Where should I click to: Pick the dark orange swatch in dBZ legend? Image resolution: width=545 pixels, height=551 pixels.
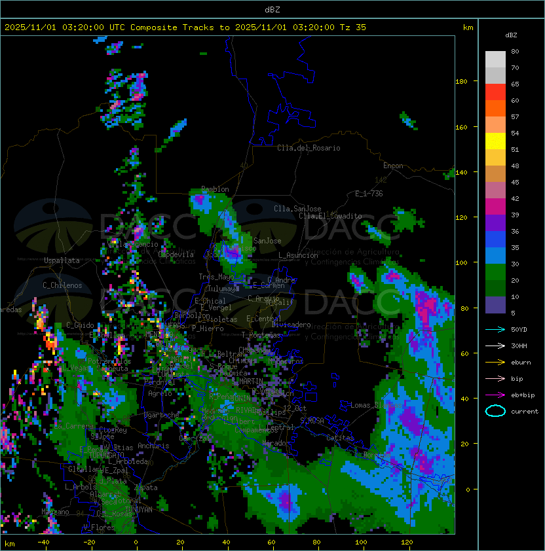tap(495, 108)
